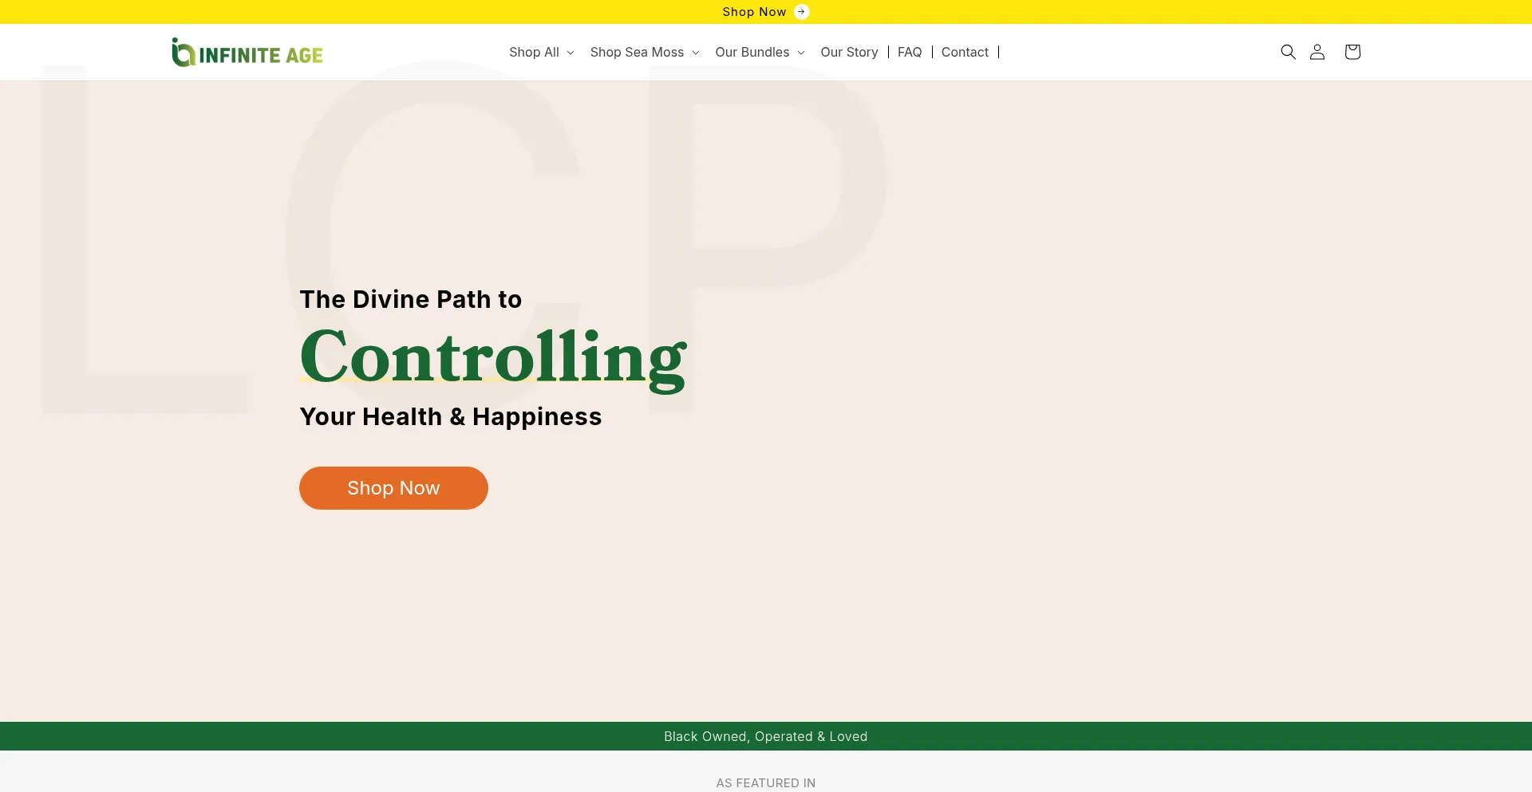Click Shop Now text in the yellow top bar
The image size is (1532, 792).
coord(754,12)
